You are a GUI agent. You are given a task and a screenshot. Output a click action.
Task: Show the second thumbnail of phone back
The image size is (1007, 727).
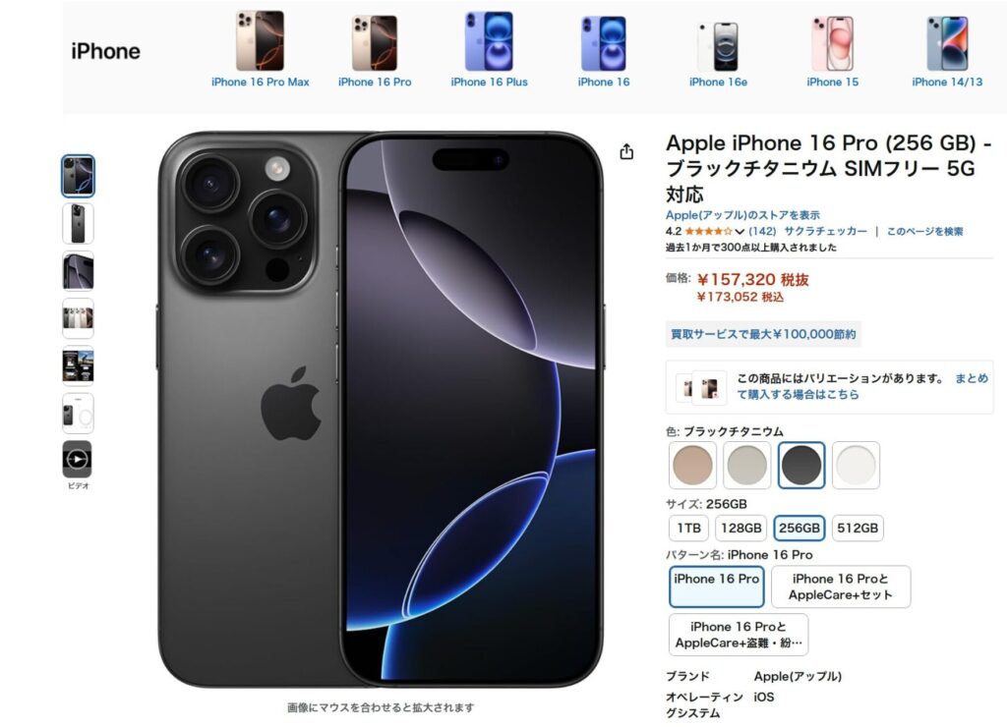(78, 223)
